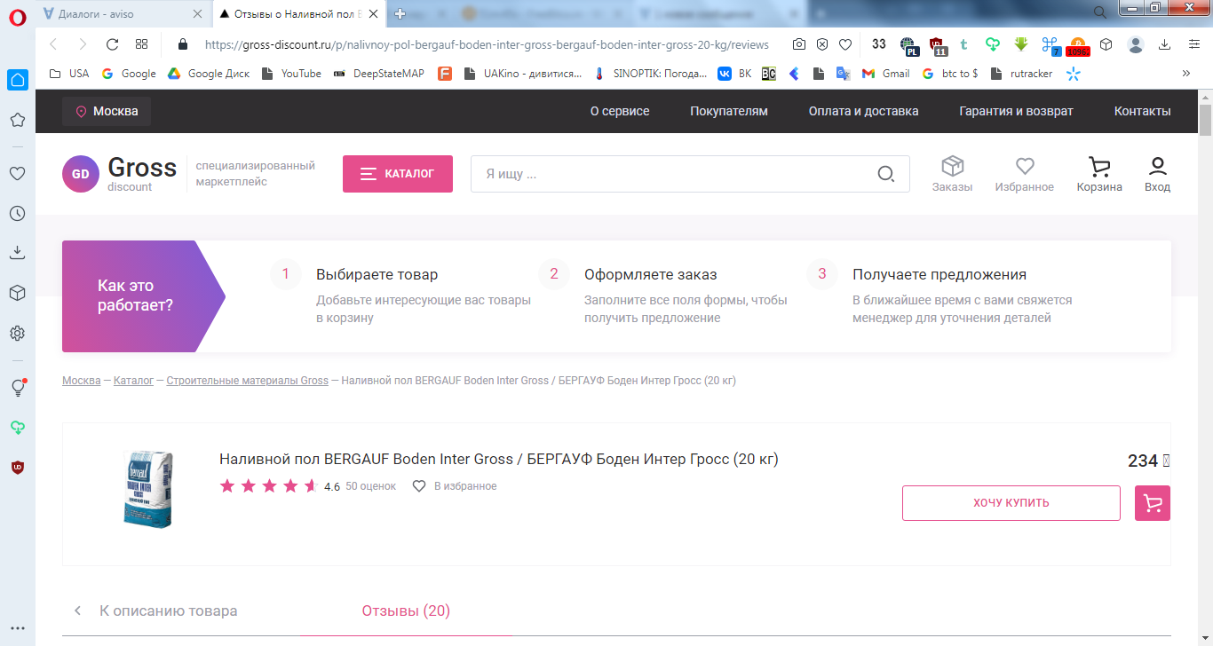The height and width of the screenshot is (646, 1213).
Task: Open Gmail bookmark
Action: click(885, 74)
